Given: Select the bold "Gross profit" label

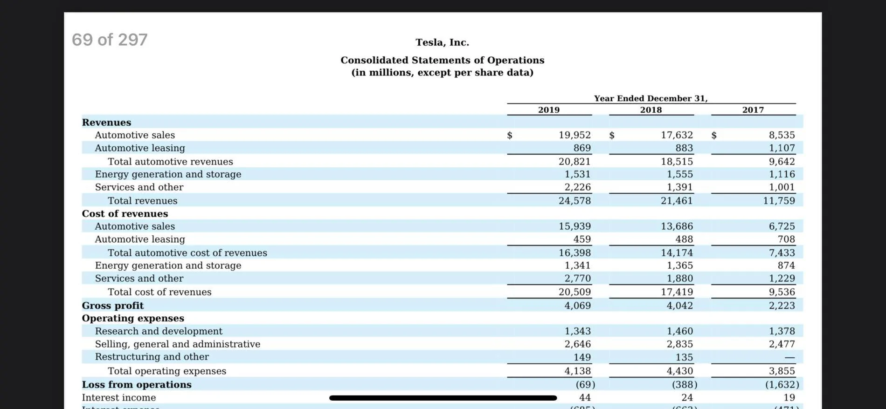Looking at the screenshot, I should 113,306.
